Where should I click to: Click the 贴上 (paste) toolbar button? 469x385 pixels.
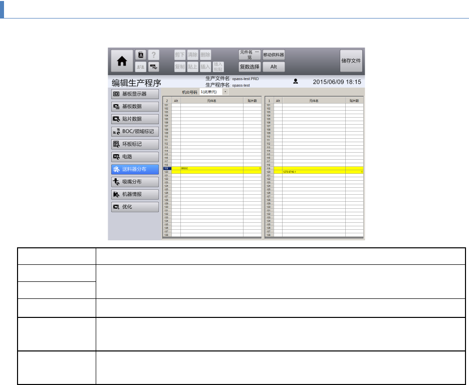192,67
